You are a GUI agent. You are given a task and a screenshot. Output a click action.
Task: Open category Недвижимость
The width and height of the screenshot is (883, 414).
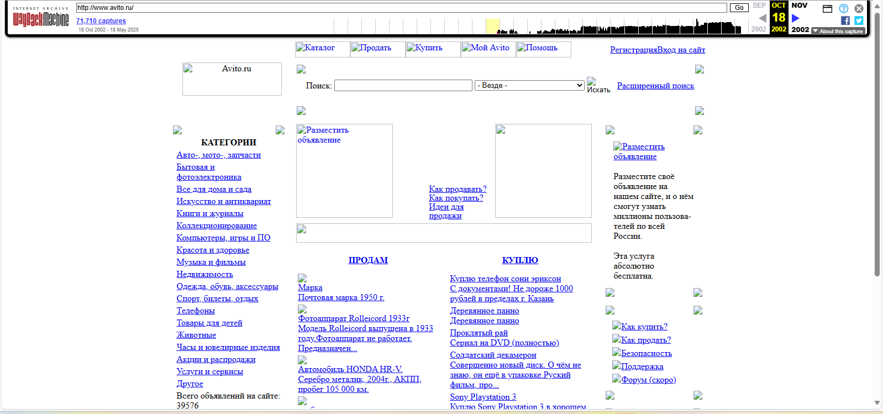(x=204, y=274)
